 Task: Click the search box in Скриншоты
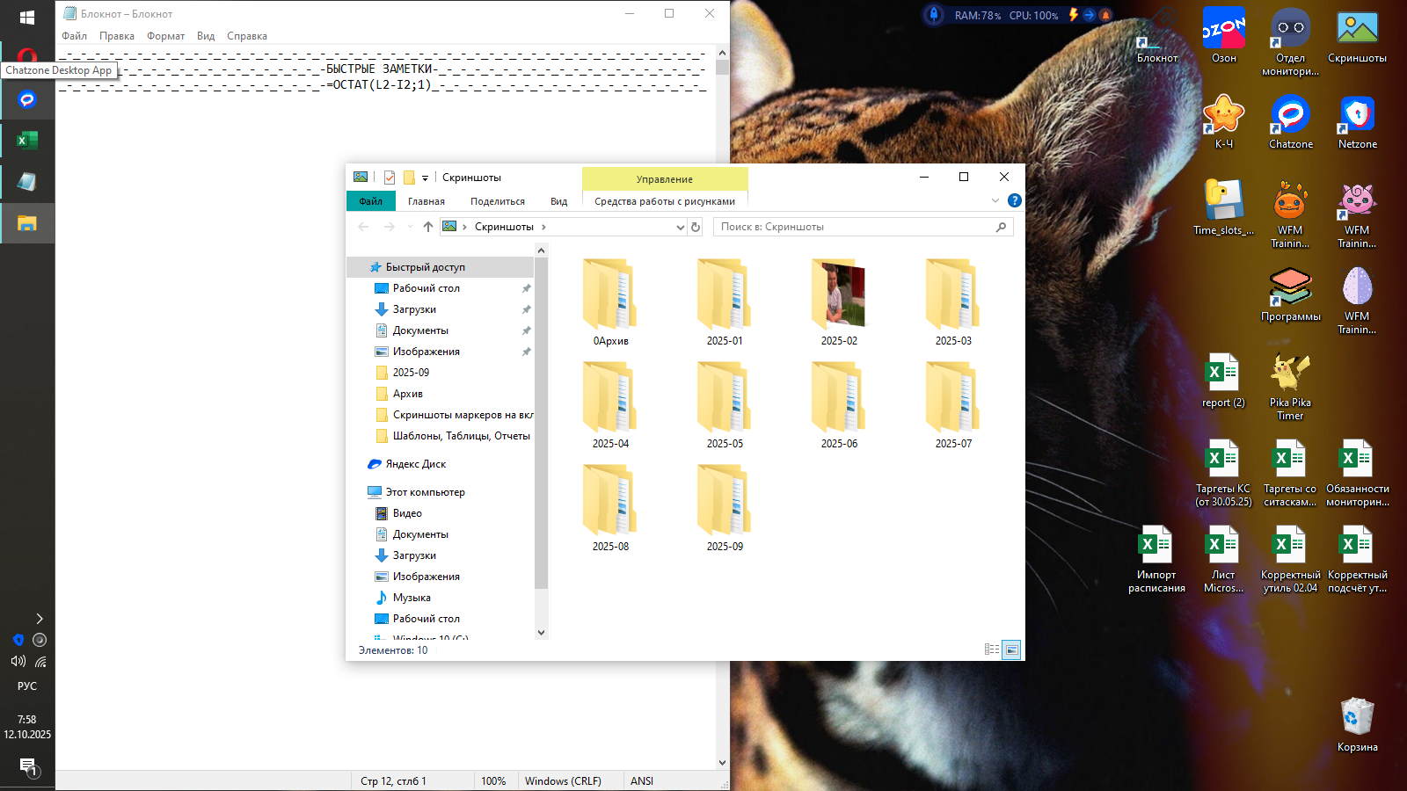point(864,227)
